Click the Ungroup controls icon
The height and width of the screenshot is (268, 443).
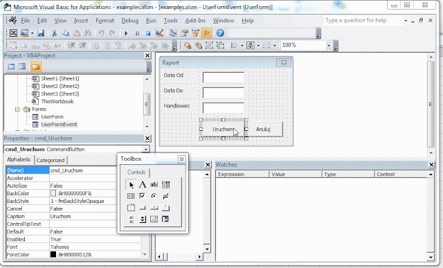[x=220, y=45]
